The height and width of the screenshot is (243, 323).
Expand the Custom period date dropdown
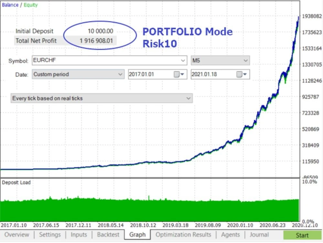click(78, 74)
